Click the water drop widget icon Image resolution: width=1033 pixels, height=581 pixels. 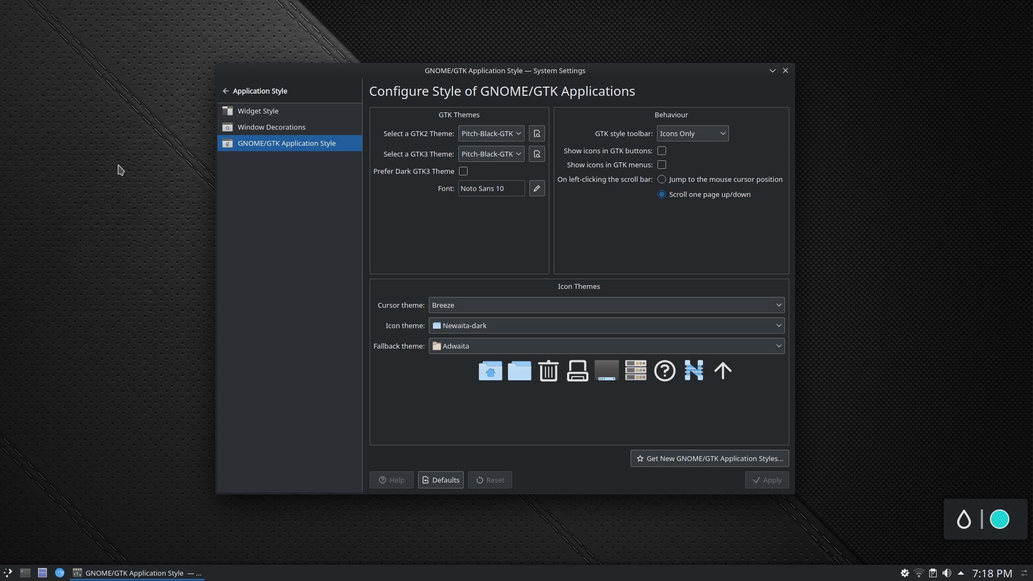[964, 519]
